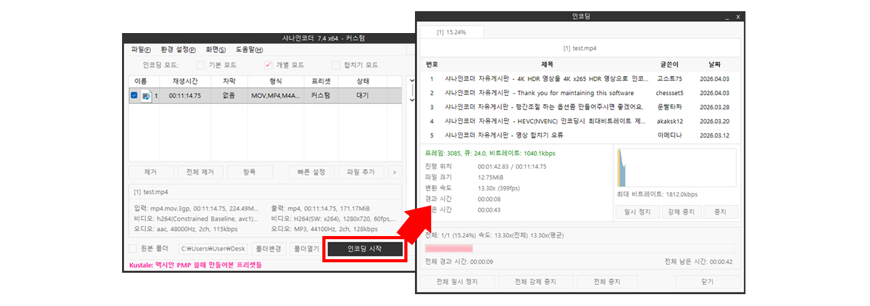Click the 파일 추가 button
The height and width of the screenshot is (306, 870).
[361, 172]
